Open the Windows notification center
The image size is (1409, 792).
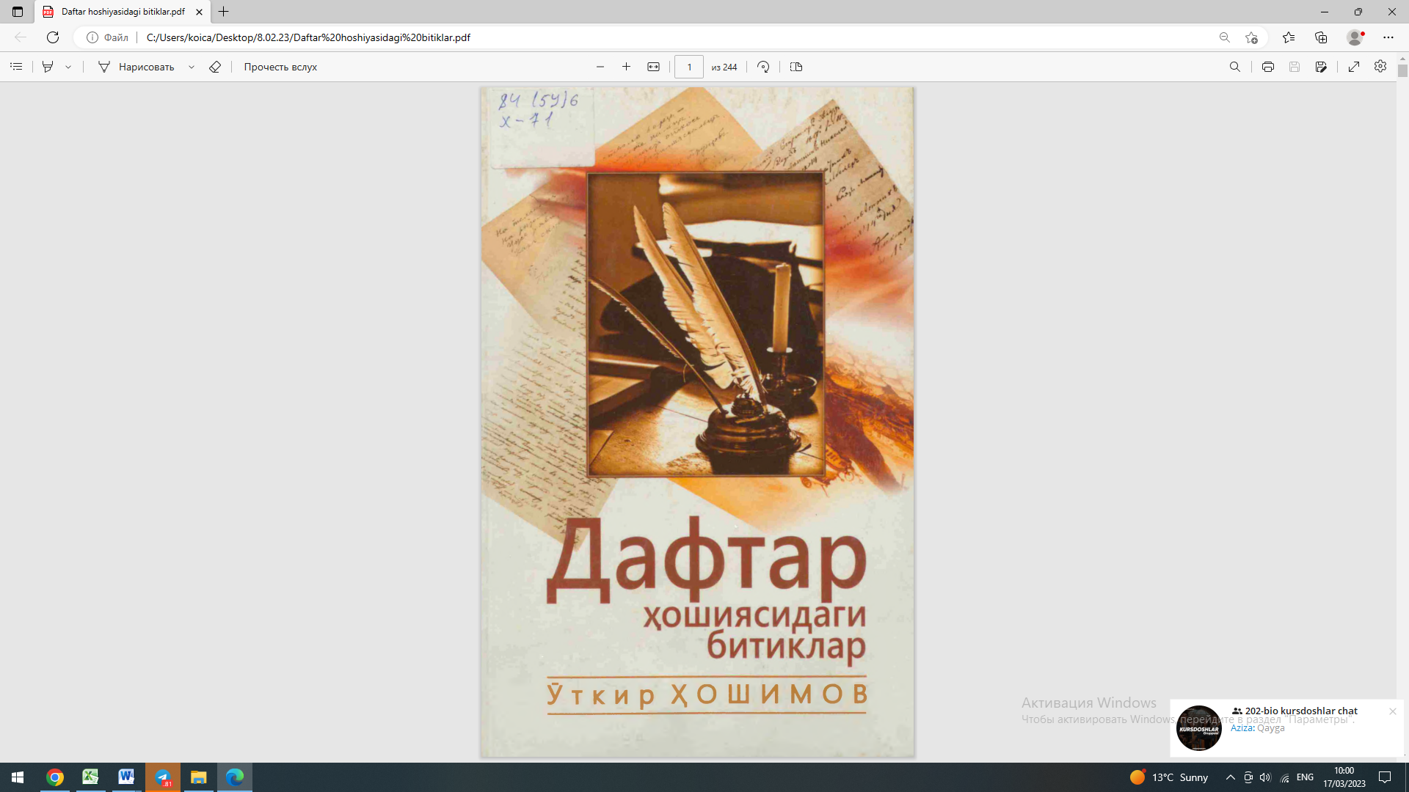1385,777
